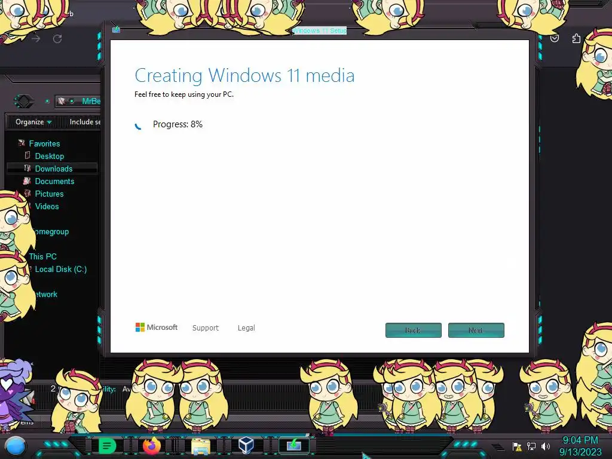
Task: Select Favorites in the Explorer sidebar
Action: point(44,143)
